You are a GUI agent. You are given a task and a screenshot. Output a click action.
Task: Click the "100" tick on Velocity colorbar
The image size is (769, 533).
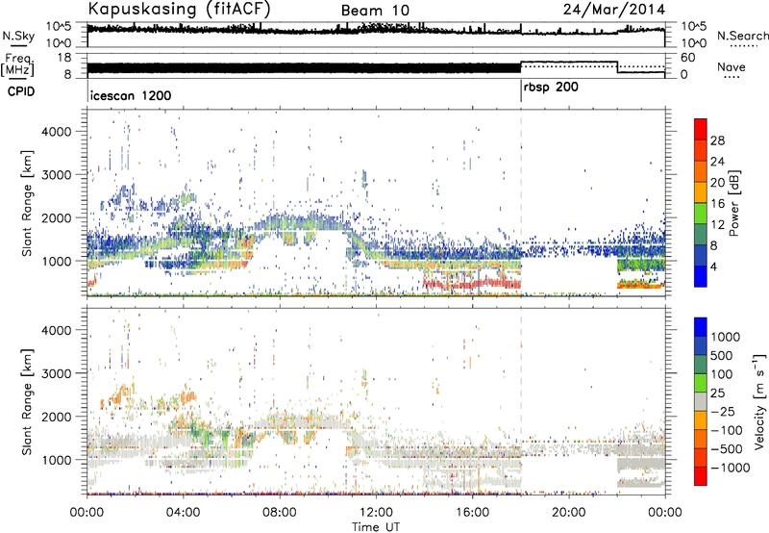tap(721, 374)
